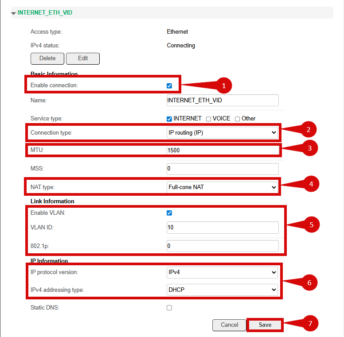Toggle the Enable VLAN checkbox
The width and height of the screenshot is (344, 337).
[x=169, y=213]
